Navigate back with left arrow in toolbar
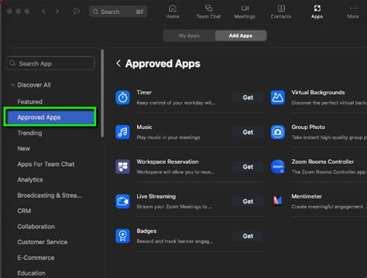The width and height of the screenshot is (367, 278). click(x=43, y=12)
